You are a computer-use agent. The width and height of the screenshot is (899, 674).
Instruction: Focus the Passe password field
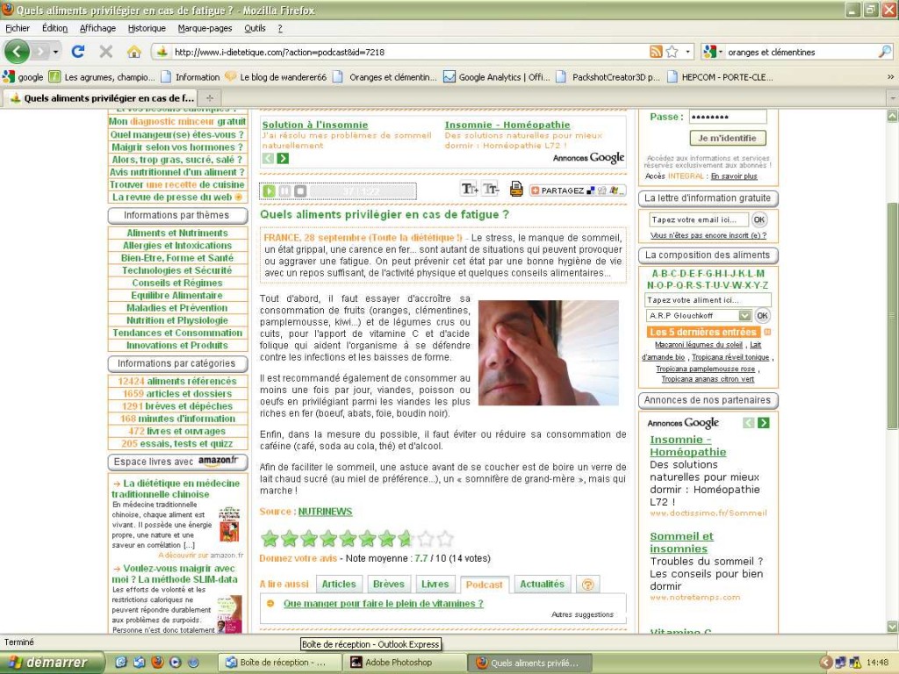click(728, 117)
